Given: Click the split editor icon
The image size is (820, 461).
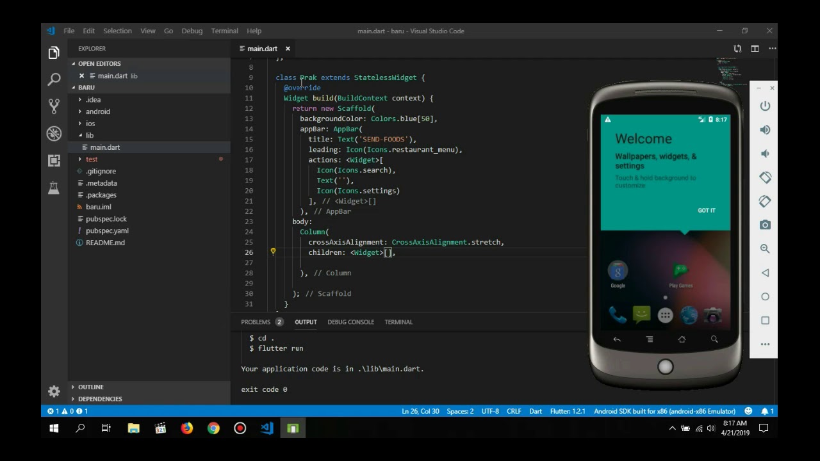Looking at the screenshot, I should [x=755, y=49].
